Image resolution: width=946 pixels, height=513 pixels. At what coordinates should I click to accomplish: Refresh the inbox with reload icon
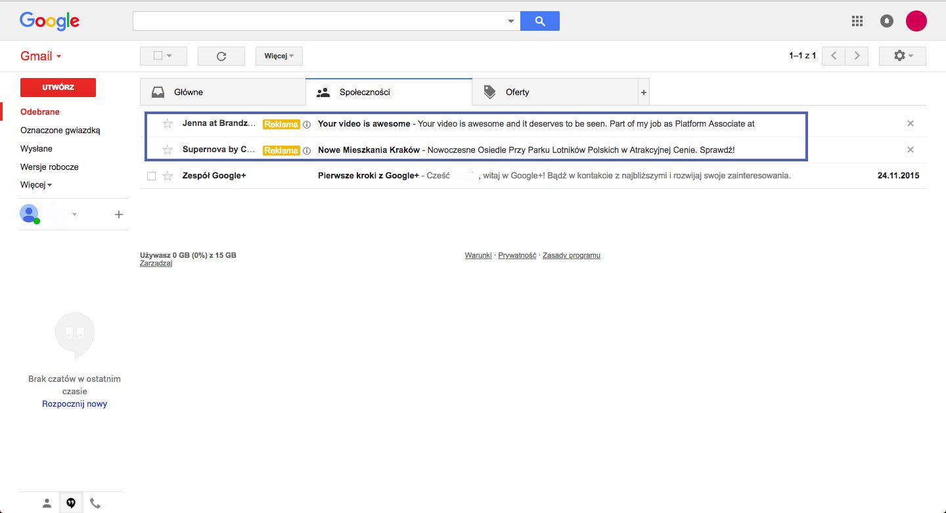[221, 56]
